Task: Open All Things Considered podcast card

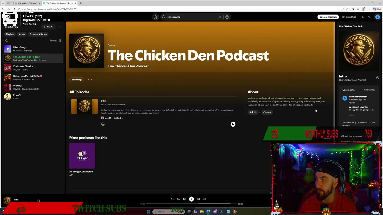Action: pyautogui.click(x=82, y=160)
